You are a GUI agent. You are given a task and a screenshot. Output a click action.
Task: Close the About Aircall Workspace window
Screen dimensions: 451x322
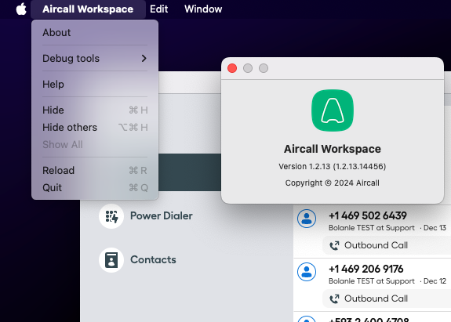232,68
